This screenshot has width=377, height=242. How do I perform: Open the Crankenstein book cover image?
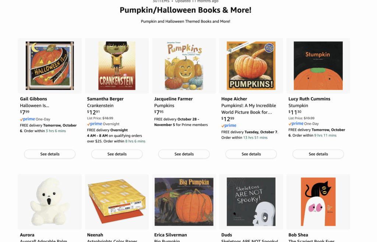point(117,66)
